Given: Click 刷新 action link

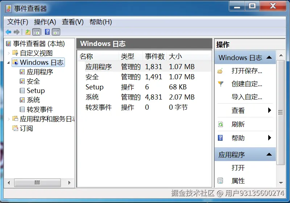Looking at the screenshot, I should (238, 124).
